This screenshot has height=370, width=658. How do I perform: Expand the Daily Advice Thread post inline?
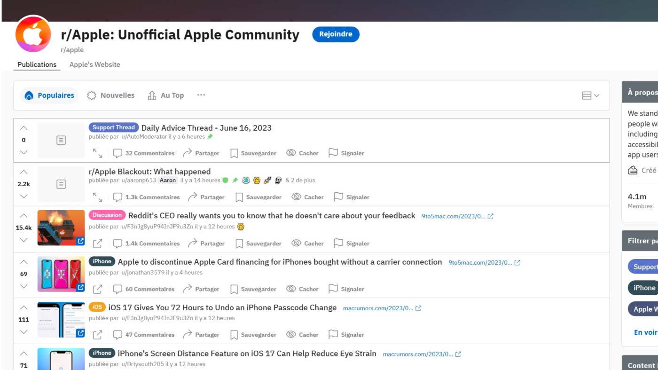click(x=97, y=153)
